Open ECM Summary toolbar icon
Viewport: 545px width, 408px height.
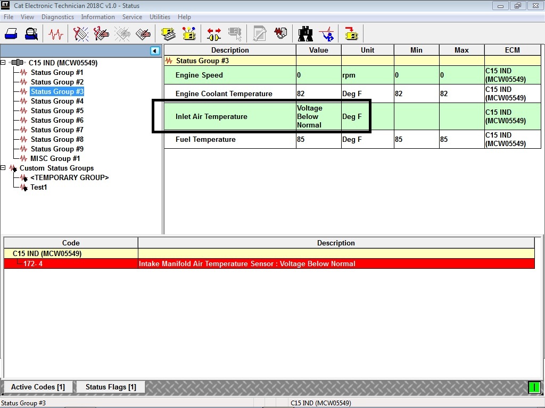[x=169, y=34]
